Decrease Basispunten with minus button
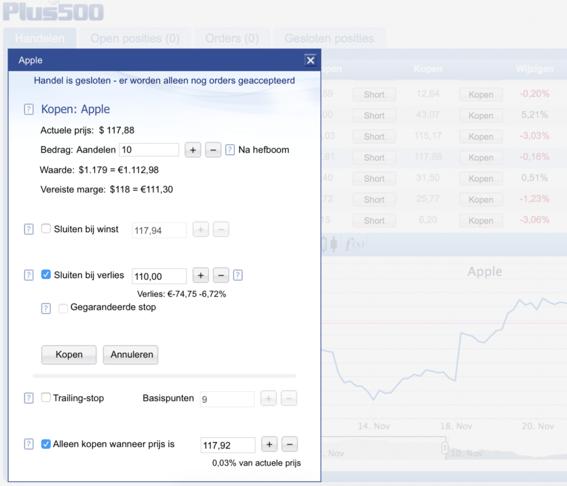This screenshot has width=567, height=486. pos(288,398)
